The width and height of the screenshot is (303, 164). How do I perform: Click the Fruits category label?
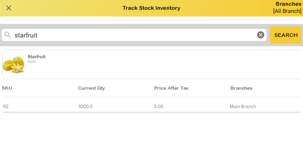tap(32, 62)
